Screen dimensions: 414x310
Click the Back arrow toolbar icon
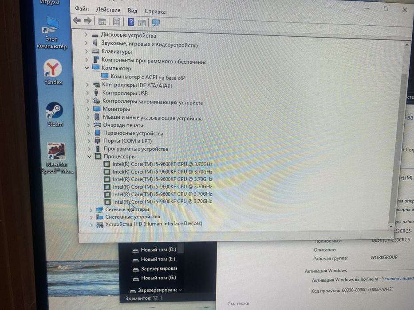[77, 20]
